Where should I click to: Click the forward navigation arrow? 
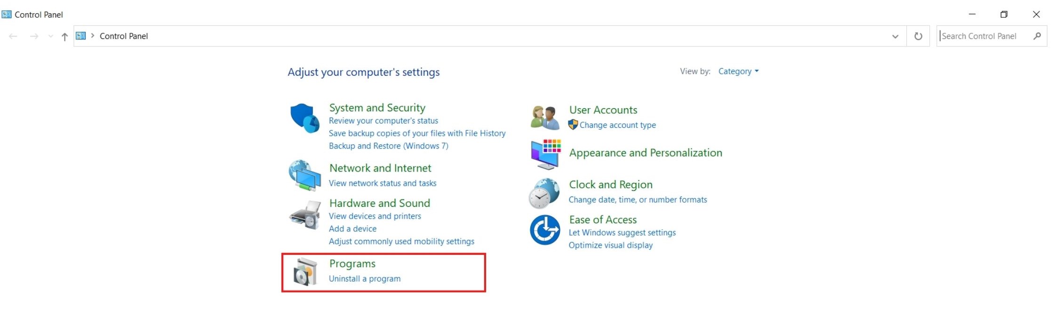pyautogui.click(x=34, y=36)
